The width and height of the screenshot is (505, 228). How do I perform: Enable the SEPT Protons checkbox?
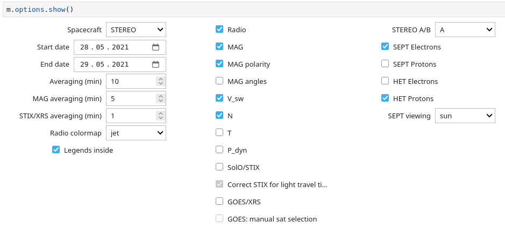coord(385,64)
